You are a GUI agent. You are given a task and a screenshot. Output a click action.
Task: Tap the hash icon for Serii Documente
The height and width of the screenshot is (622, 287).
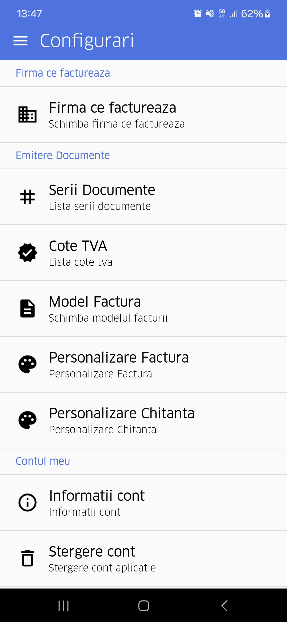[27, 197]
